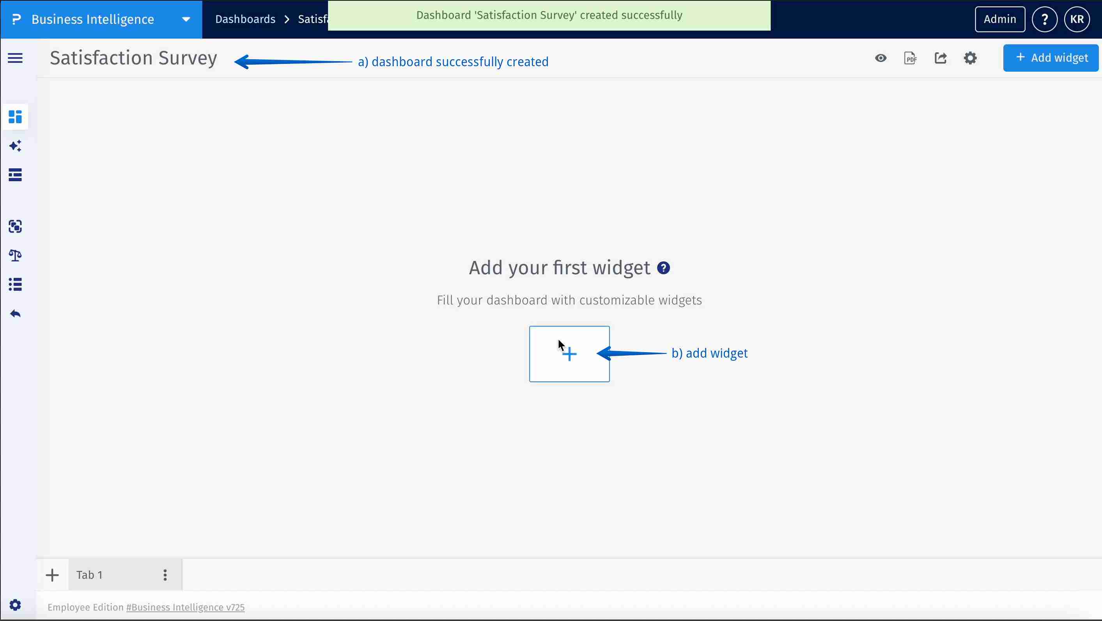1102x621 pixels.
Task: Open the pulse/feed icon in sidebar
Action: tap(15, 175)
